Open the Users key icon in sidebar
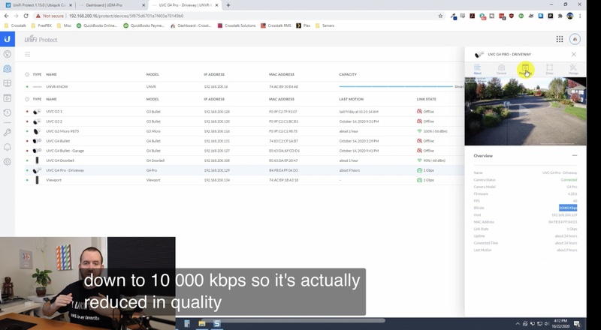Image resolution: width=601 pixels, height=330 pixels. 8,133
